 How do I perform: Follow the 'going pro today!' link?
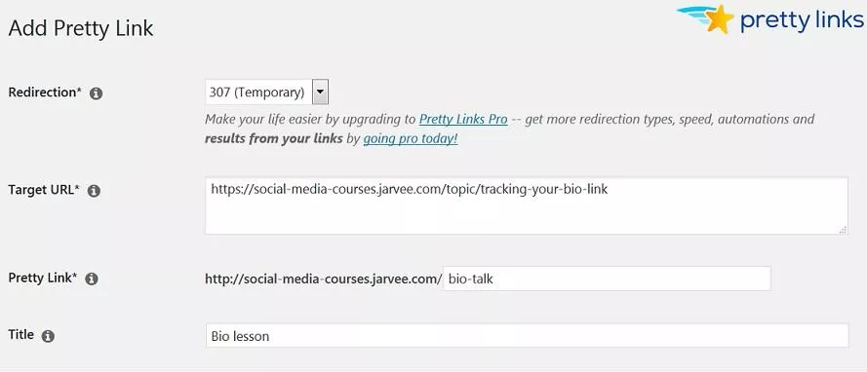pyautogui.click(x=411, y=138)
